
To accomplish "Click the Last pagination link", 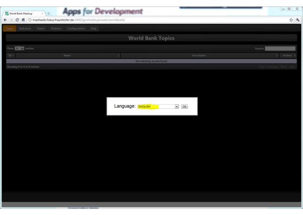I will 292,67.
